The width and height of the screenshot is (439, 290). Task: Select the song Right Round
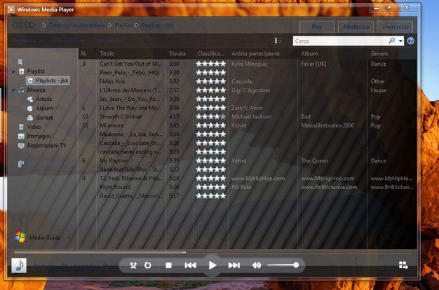[x=115, y=187]
